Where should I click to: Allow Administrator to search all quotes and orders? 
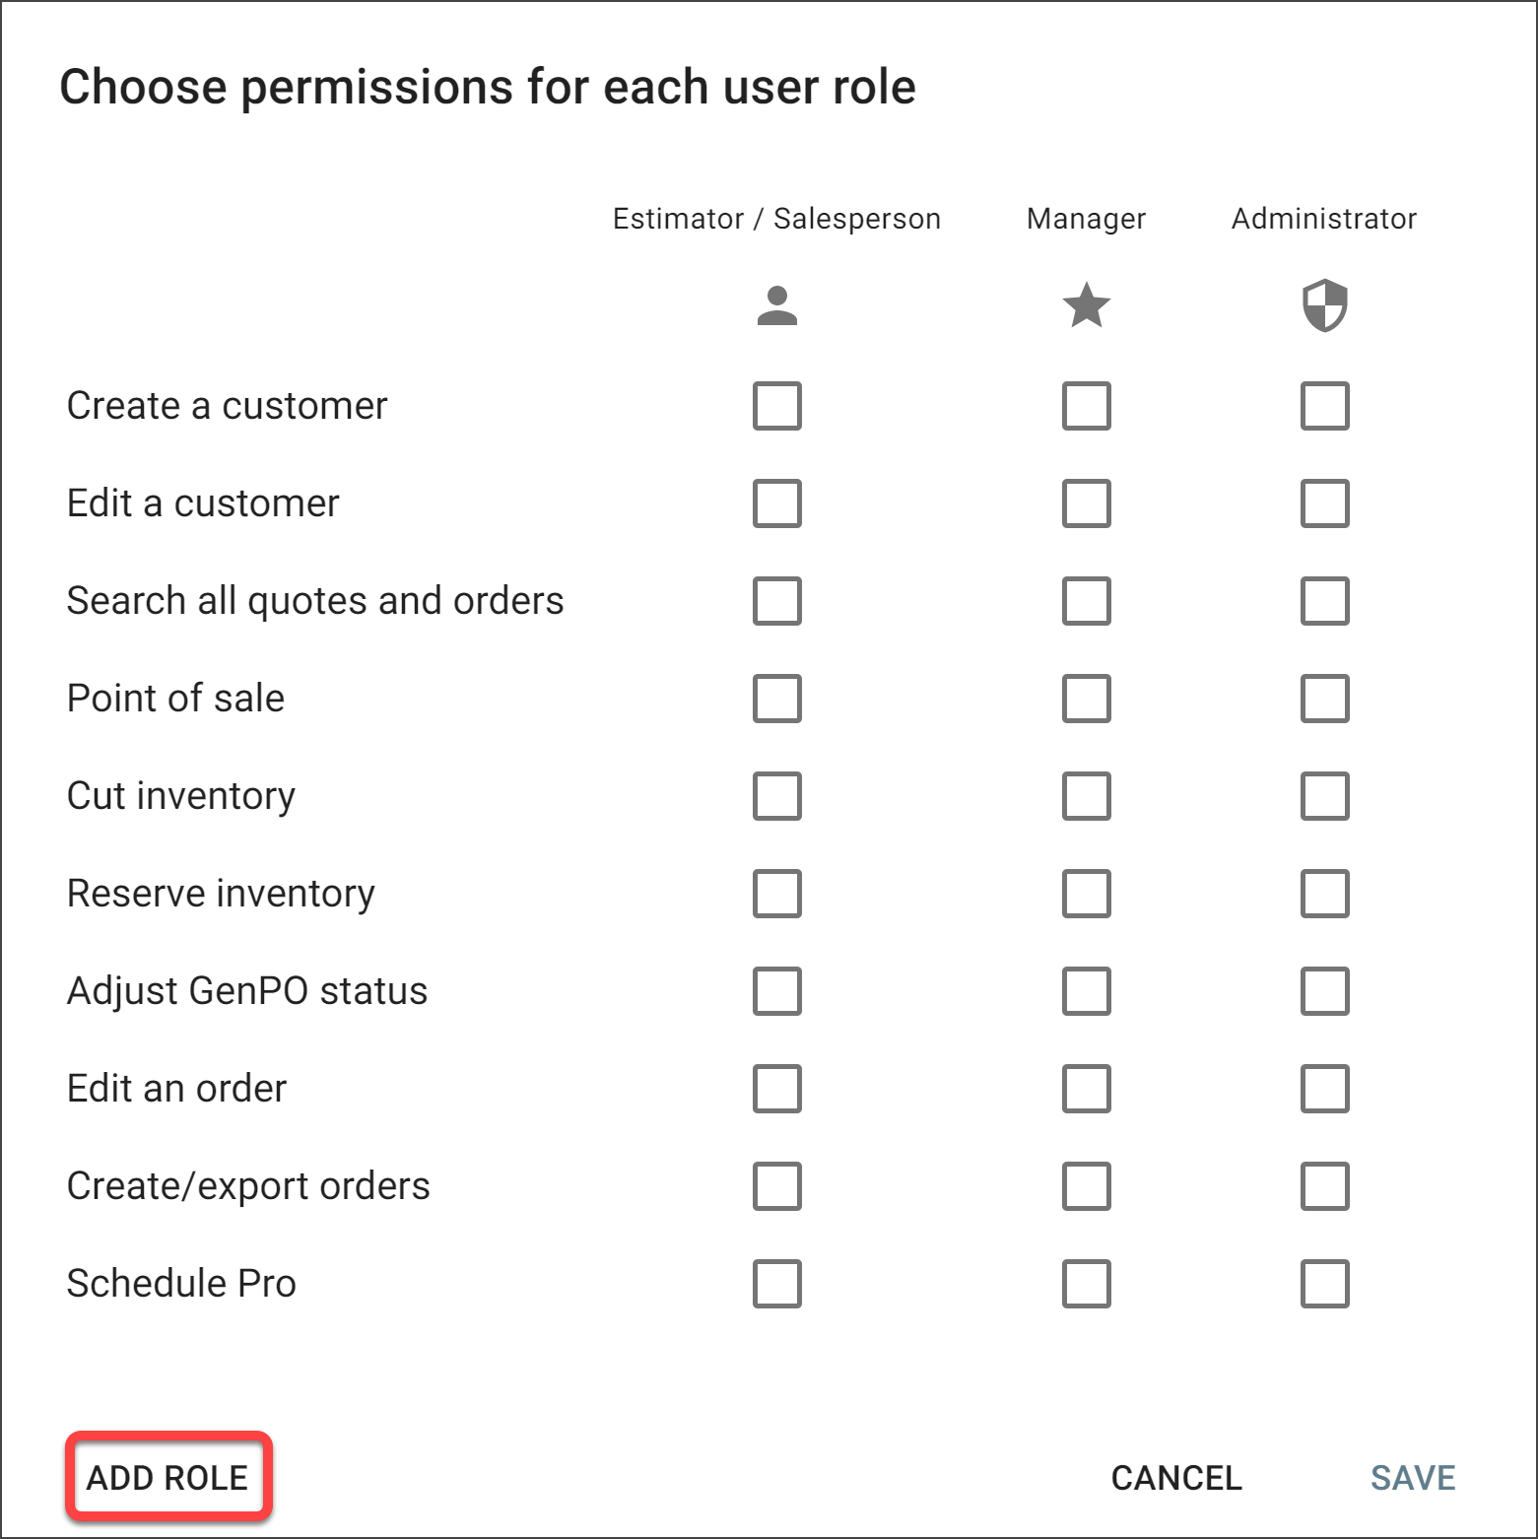(1324, 601)
